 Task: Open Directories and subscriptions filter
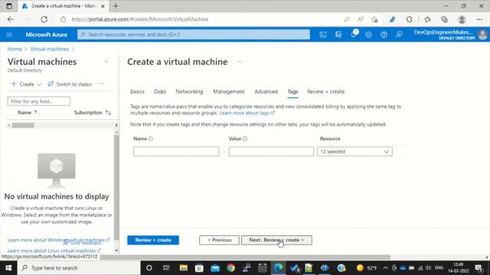[x=338, y=34]
